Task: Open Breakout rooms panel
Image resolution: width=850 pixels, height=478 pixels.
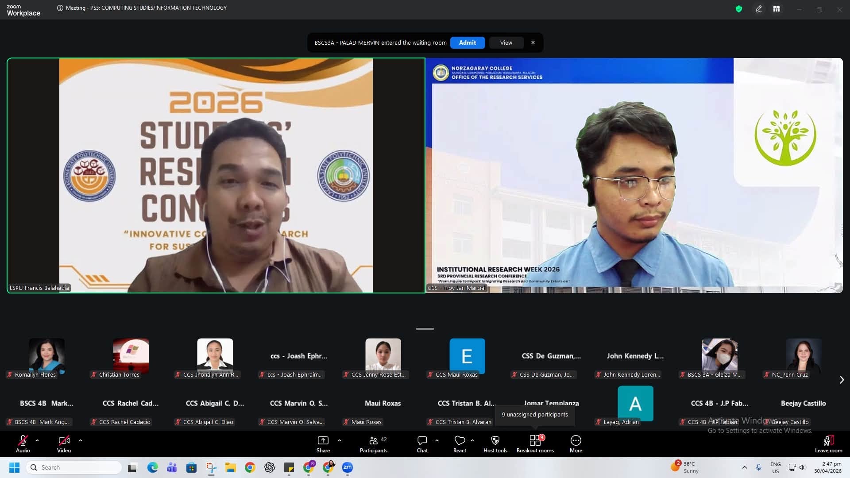Action: pos(535,444)
